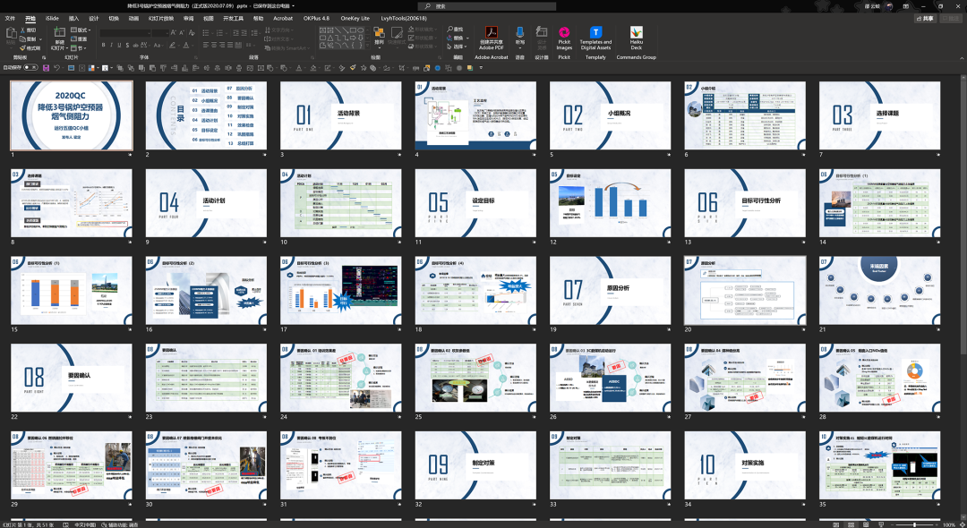Viewport: 967px width, 528px height.
Task: Toggle underline text formatting
Action: point(120,45)
